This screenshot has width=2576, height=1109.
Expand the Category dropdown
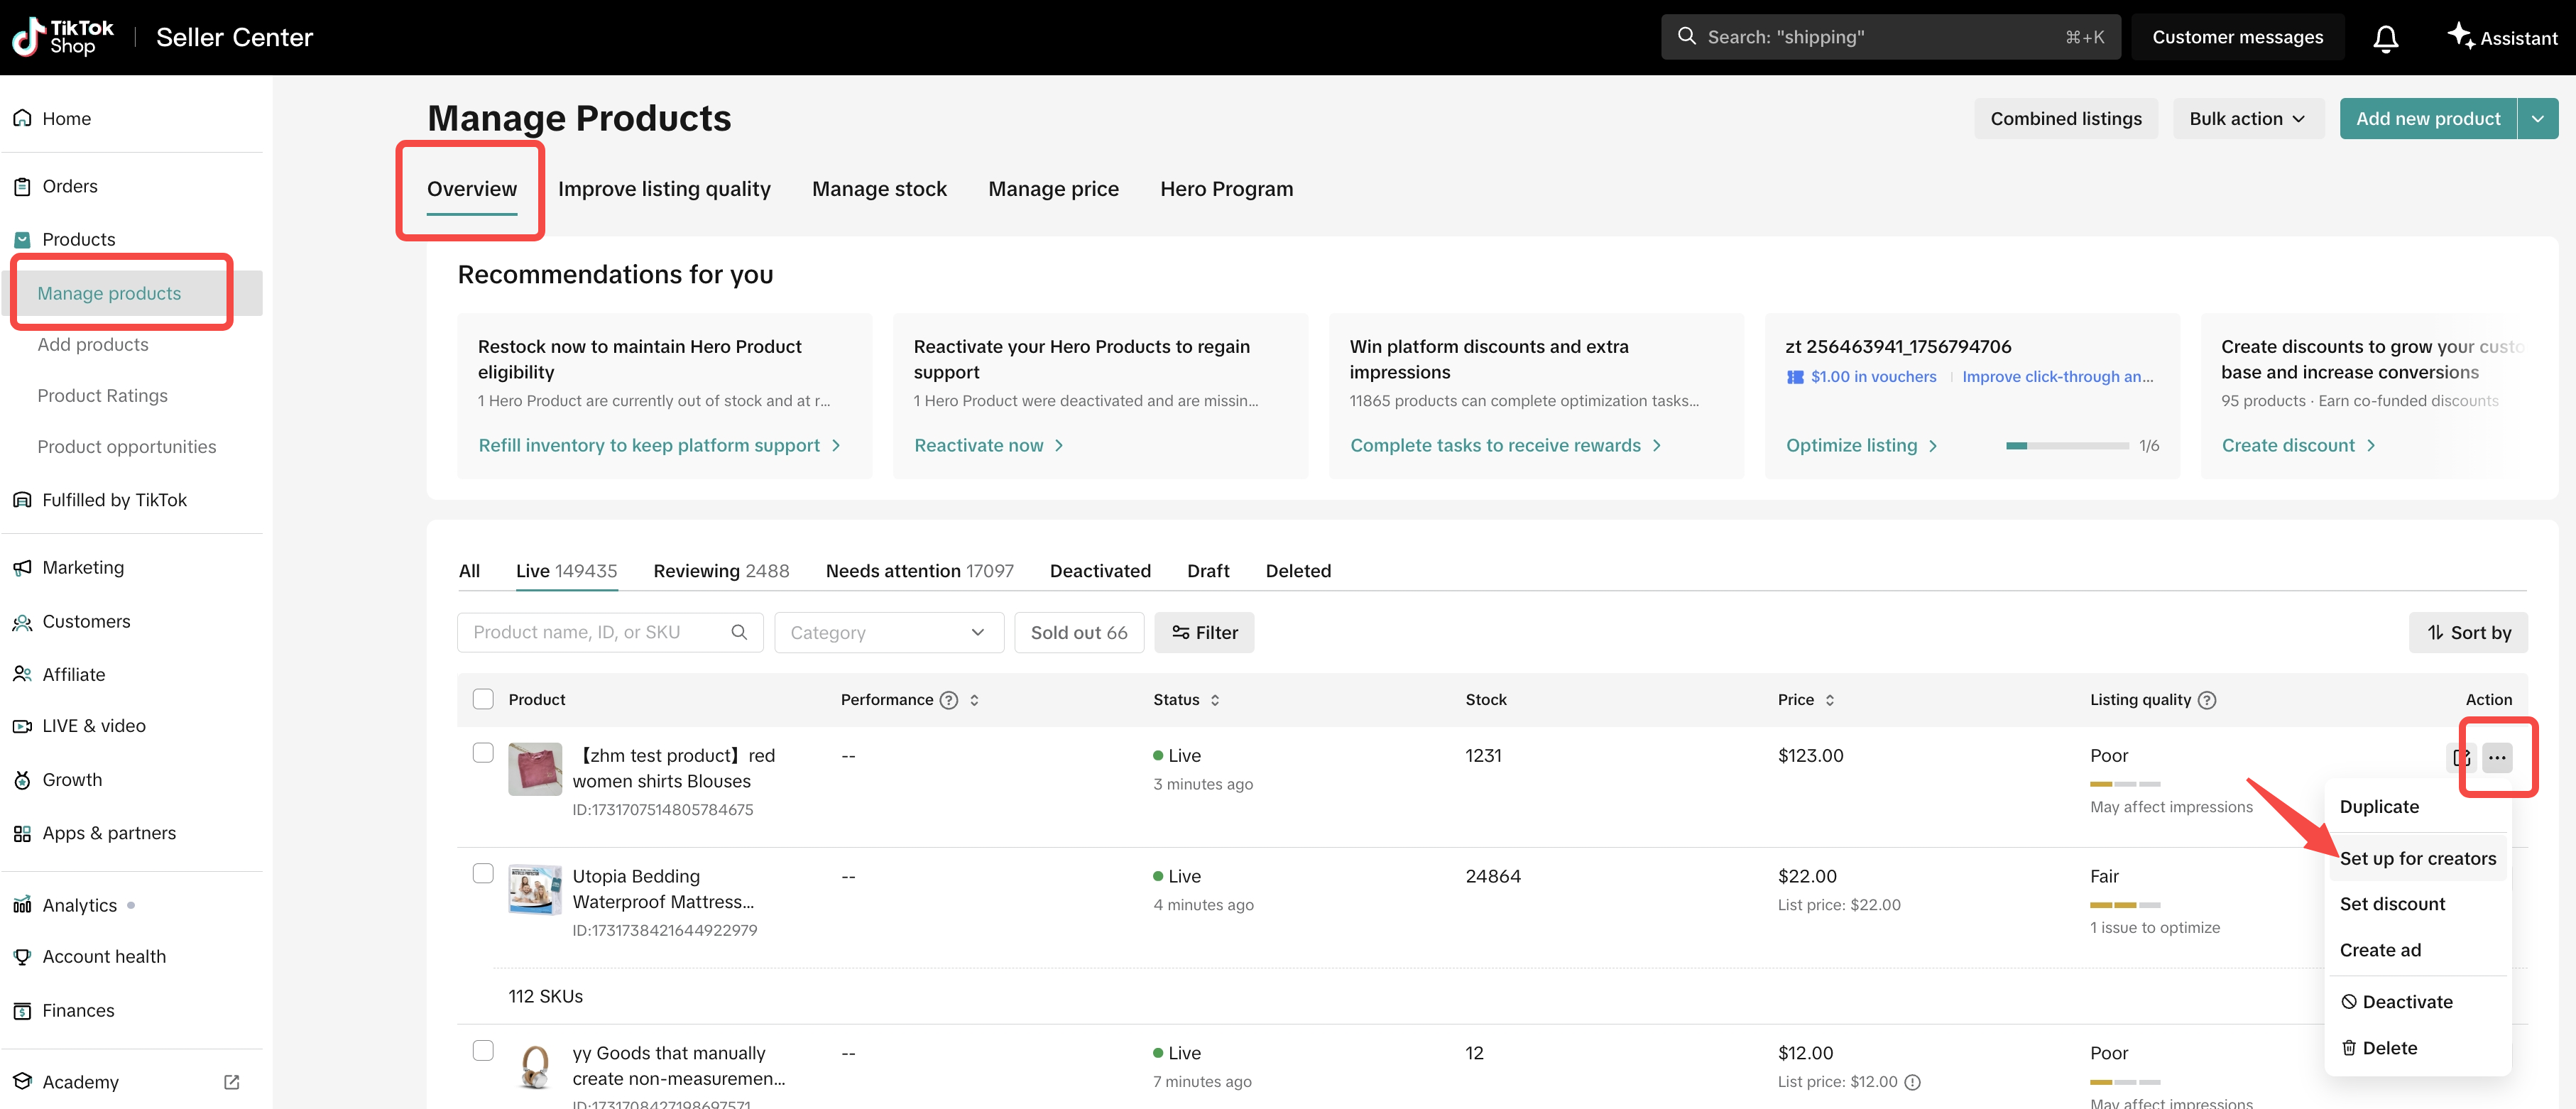point(888,632)
